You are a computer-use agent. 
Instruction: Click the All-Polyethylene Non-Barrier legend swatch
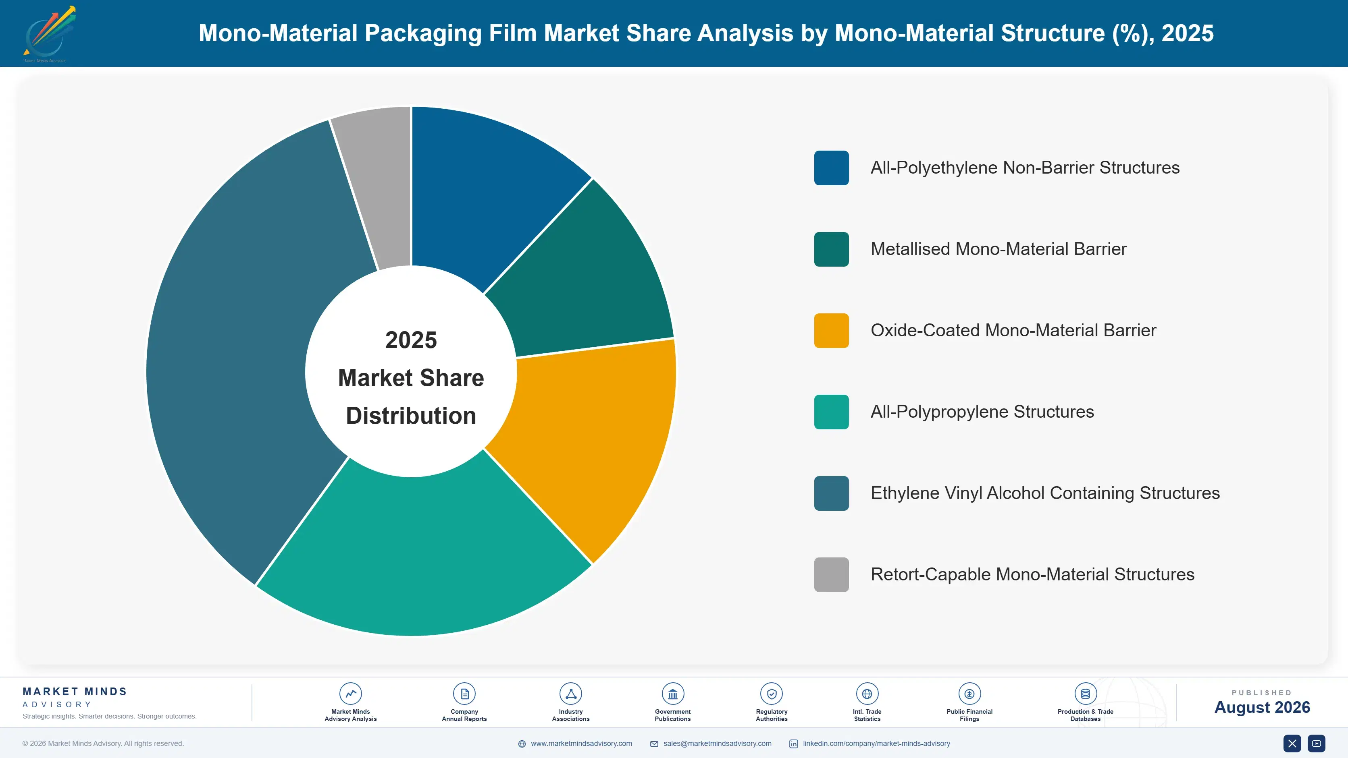831,168
